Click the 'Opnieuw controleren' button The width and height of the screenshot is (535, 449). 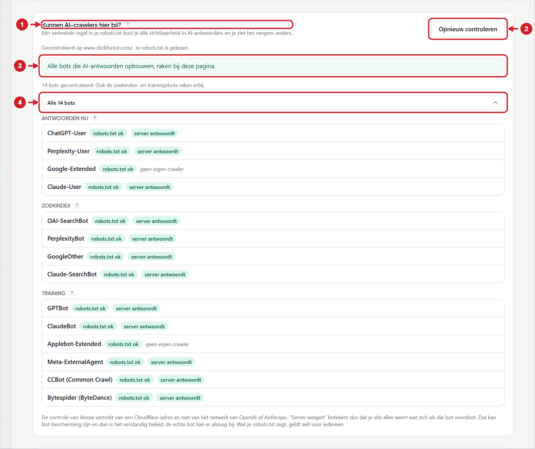click(x=468, y=29)
